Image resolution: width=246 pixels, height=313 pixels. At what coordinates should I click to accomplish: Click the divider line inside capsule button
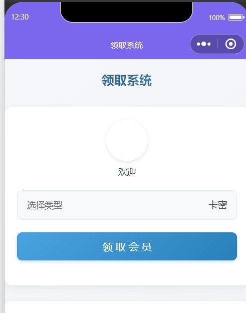tap(217, 44)
